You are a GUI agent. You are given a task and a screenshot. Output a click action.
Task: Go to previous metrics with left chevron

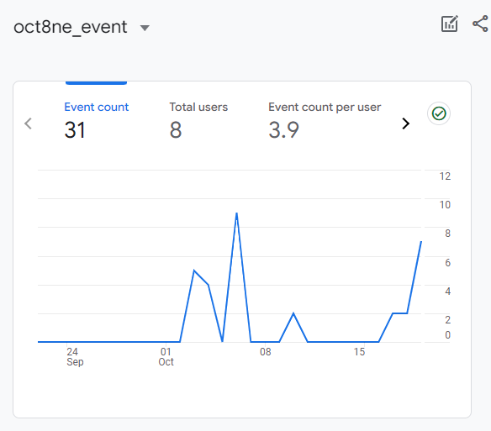[x=29, y=124]
